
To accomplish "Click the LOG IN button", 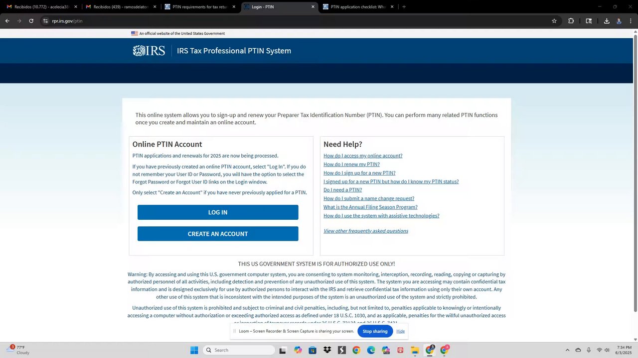I will 218,212.
